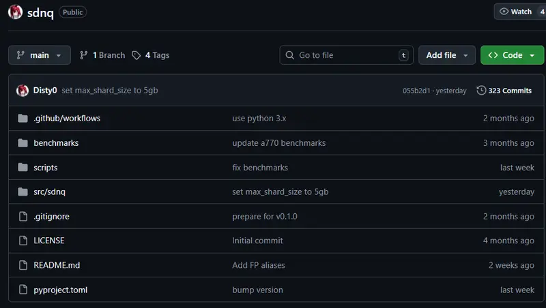Open the 055b2d1 commit hash link
Image resolution: width=546 pixels, height=308 pixels.
[x=416, y=91]
